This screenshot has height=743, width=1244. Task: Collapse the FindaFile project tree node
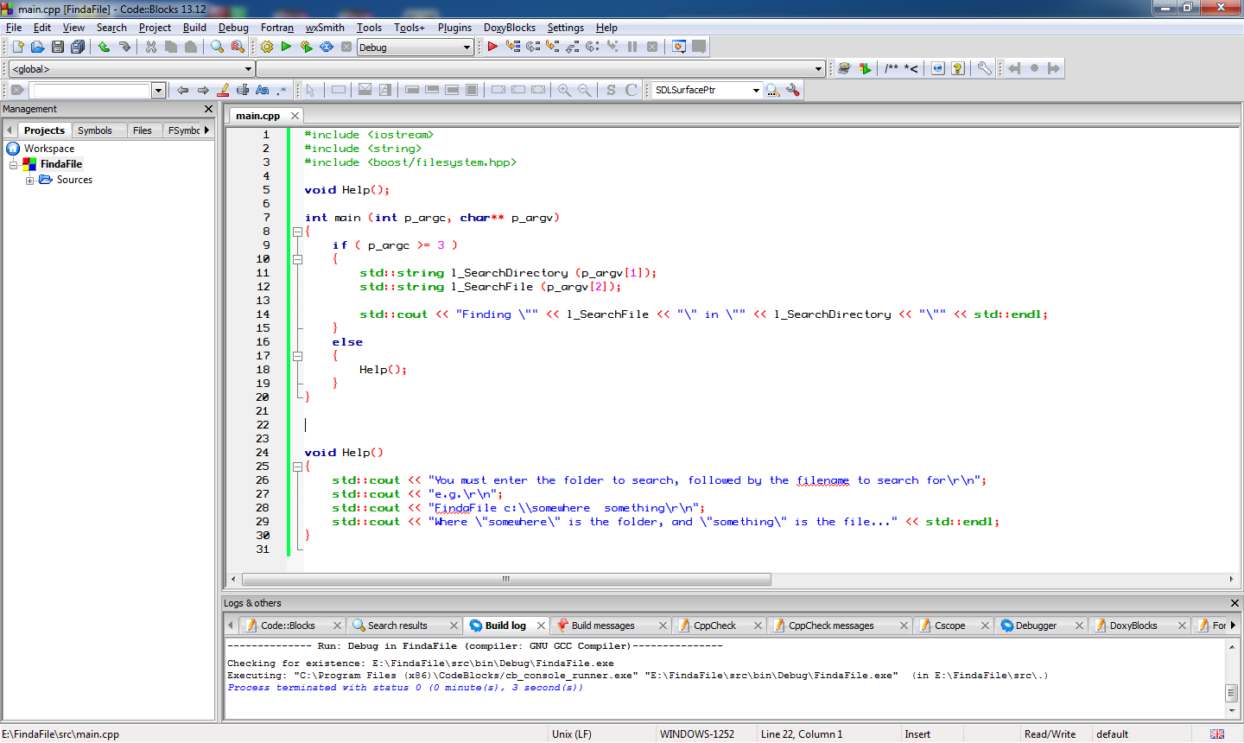coord(14,164)
